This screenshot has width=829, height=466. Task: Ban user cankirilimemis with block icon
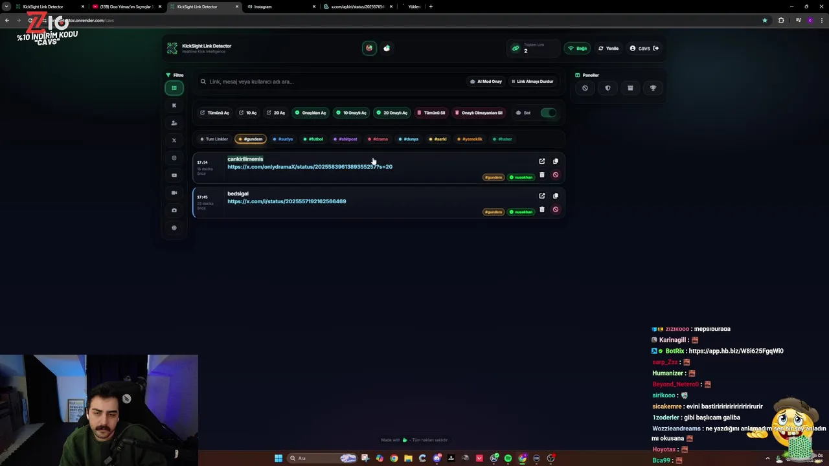555,175
